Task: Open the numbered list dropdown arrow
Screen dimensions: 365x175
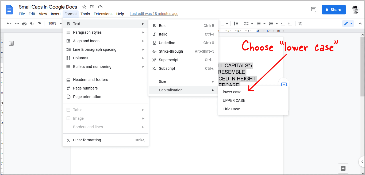Action: pyautogui.click(x=277, y=24)
